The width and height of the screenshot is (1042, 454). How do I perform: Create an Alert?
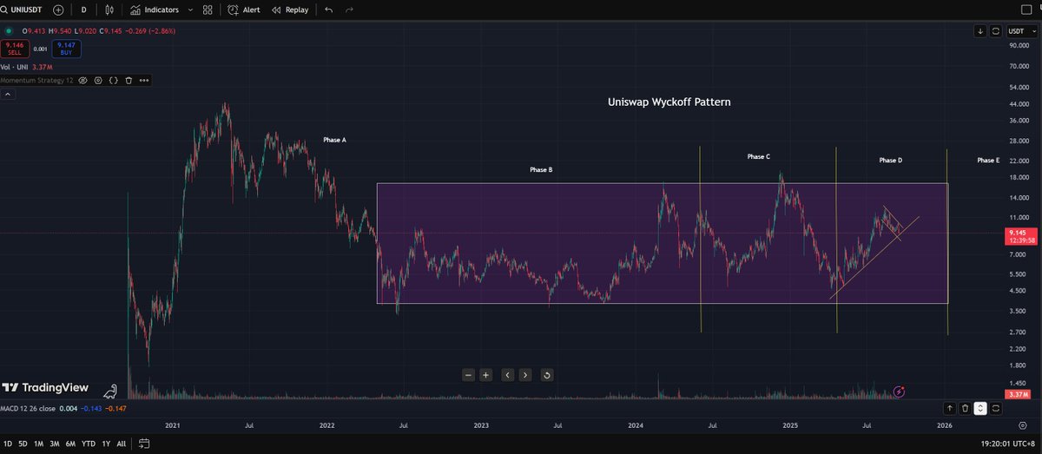(244, 10)
